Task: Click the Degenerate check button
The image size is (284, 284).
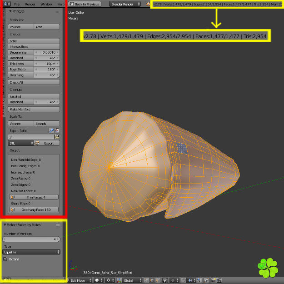Action: 21,52
